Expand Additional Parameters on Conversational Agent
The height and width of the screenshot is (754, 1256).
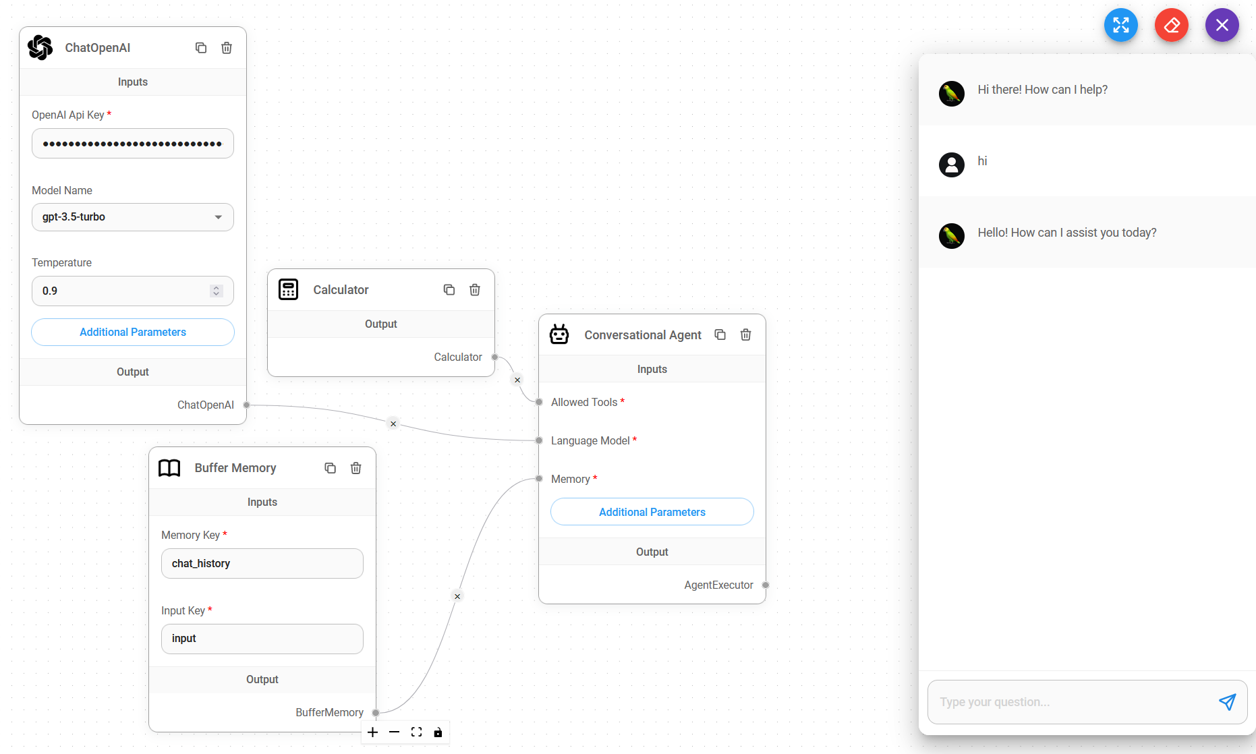652,511
